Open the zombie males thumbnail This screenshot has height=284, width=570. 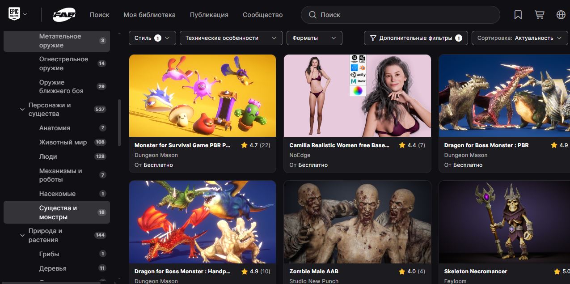point(357,222)
